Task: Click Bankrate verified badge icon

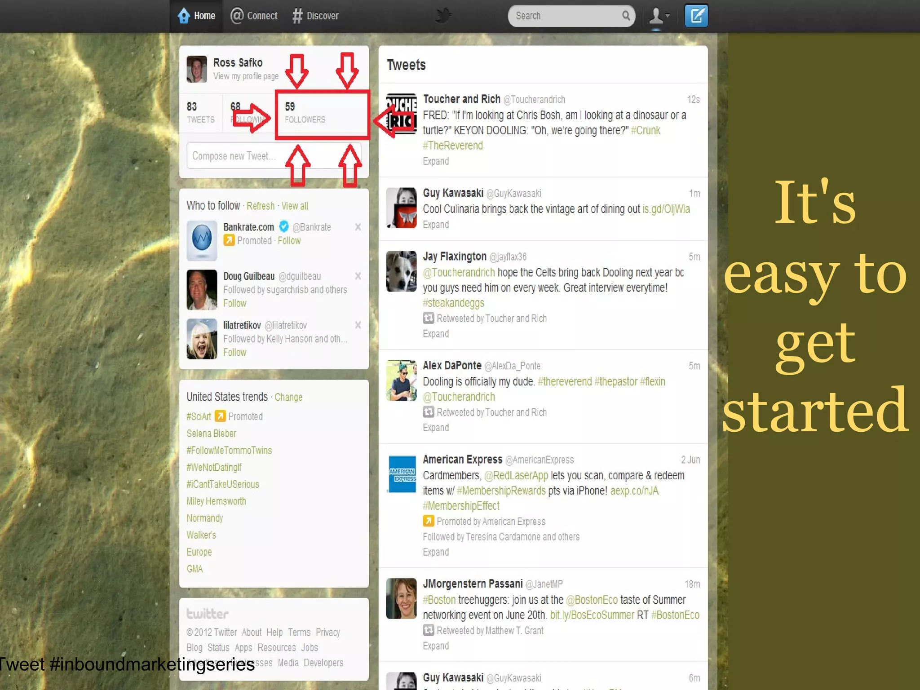Action: click(x=284, y=226)
